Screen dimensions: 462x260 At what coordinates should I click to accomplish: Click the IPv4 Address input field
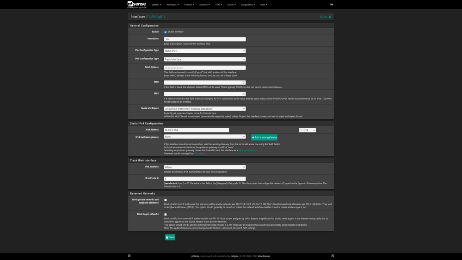[x=196, y=130]
